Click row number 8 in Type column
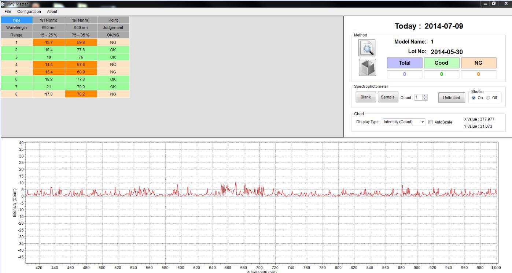Viewport: 512px width, 273px height. point(16,94)
